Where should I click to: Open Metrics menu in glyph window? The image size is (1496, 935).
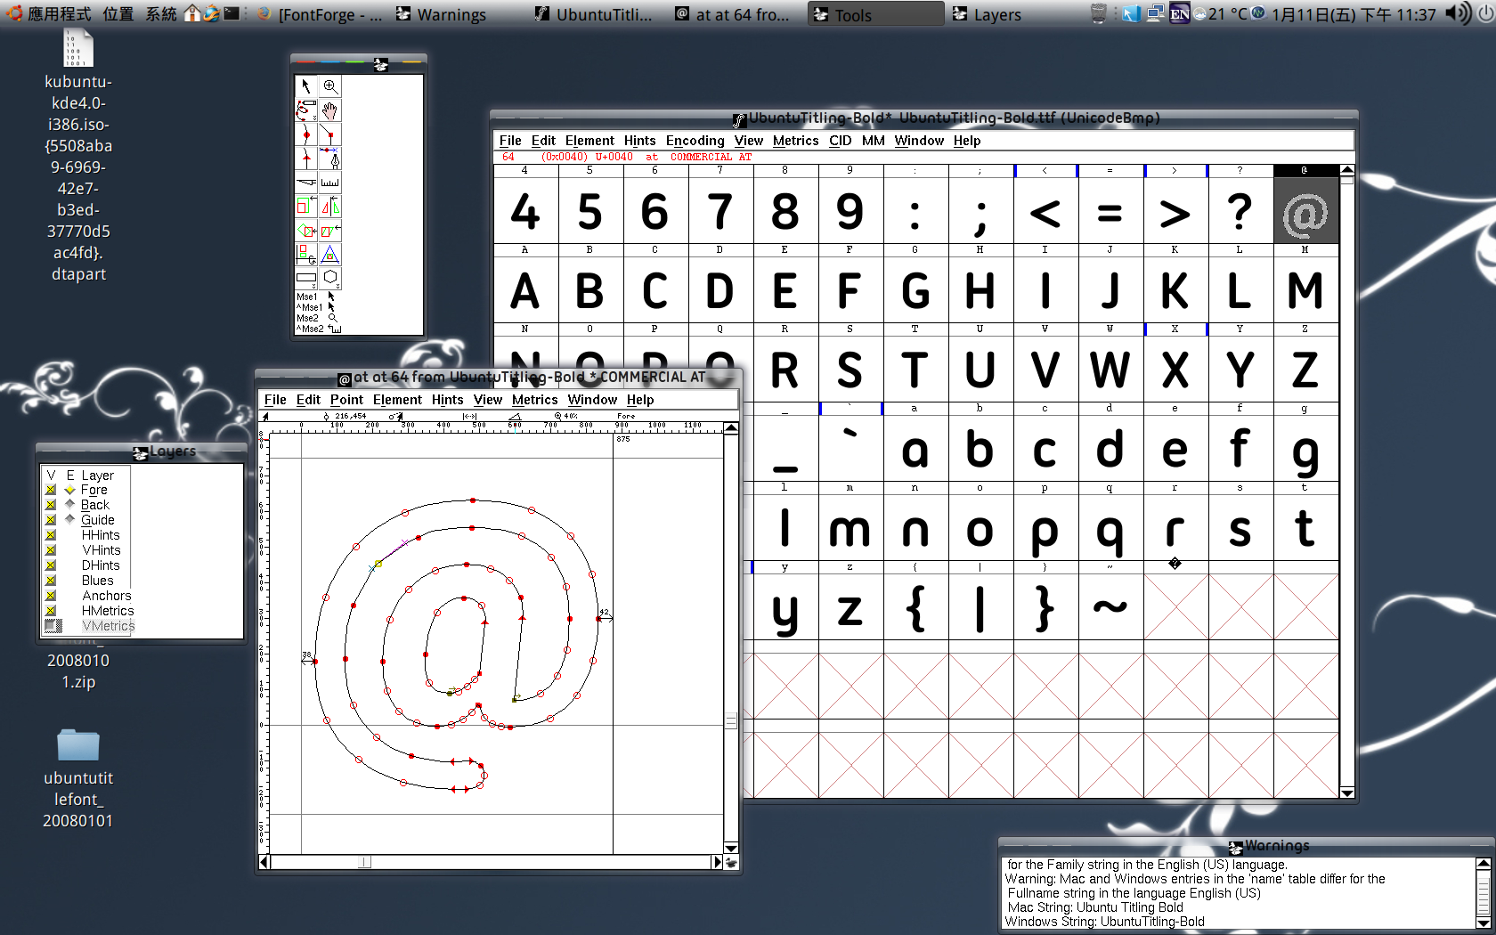pos(534,400)
